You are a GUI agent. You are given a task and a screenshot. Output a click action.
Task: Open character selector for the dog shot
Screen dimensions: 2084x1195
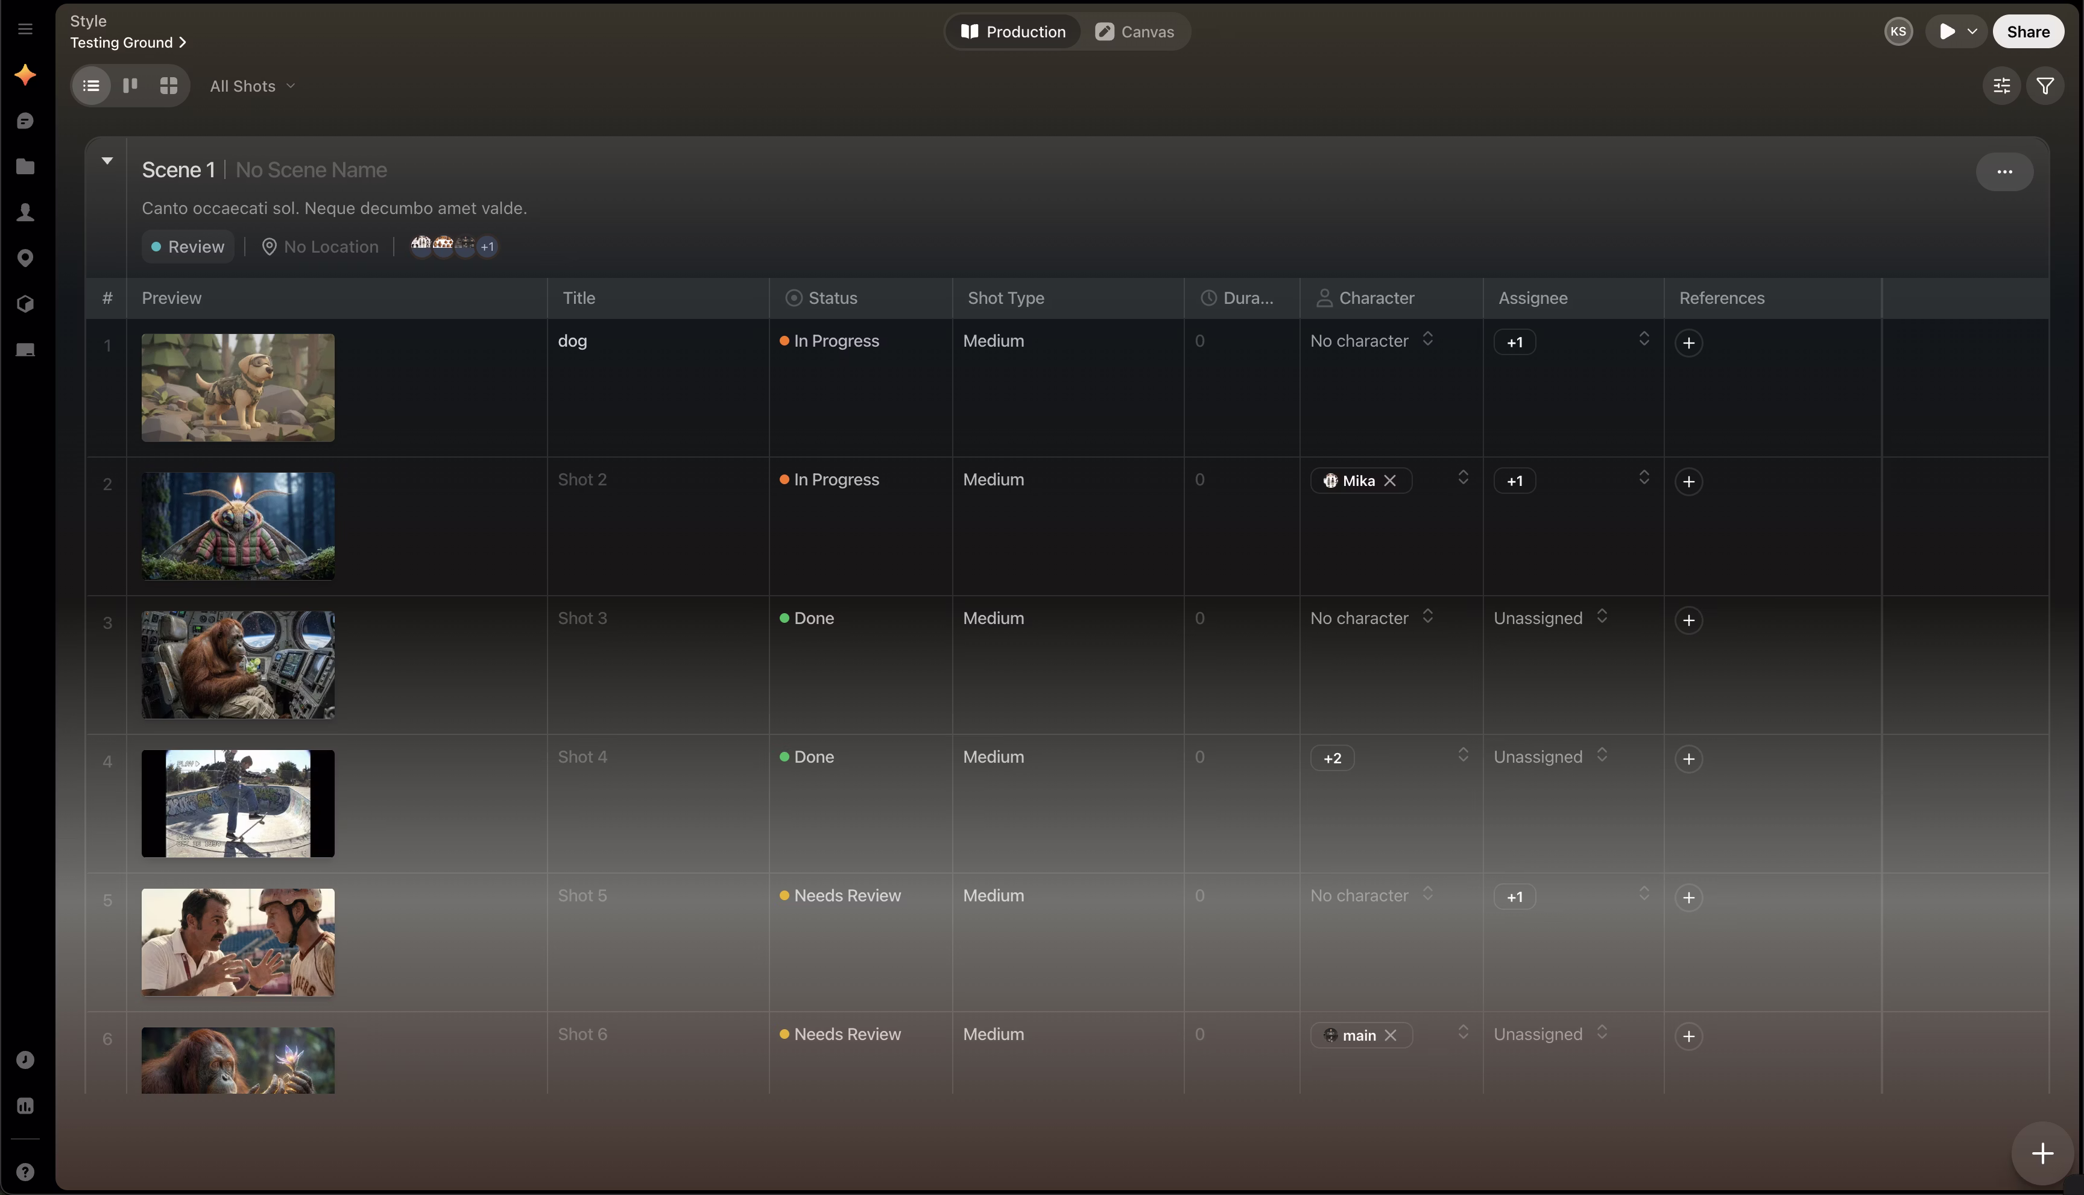tap(1372, 341)
